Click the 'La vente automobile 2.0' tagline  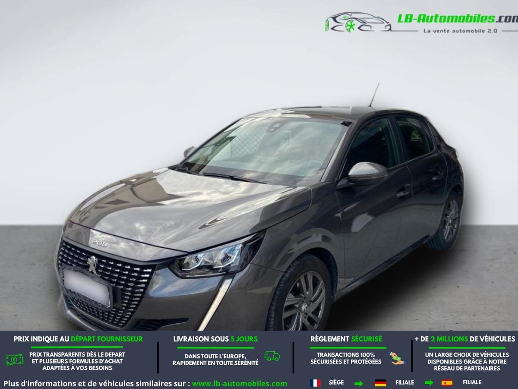click(x=460, y=31)
